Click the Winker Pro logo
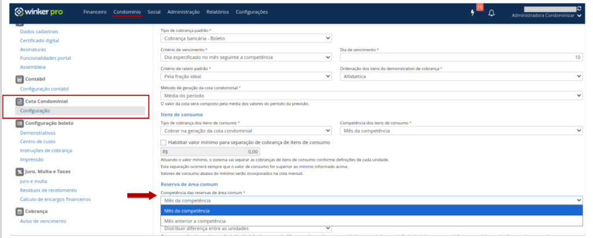This screenshot has height=238, width=593. click(x=39, y=12)
